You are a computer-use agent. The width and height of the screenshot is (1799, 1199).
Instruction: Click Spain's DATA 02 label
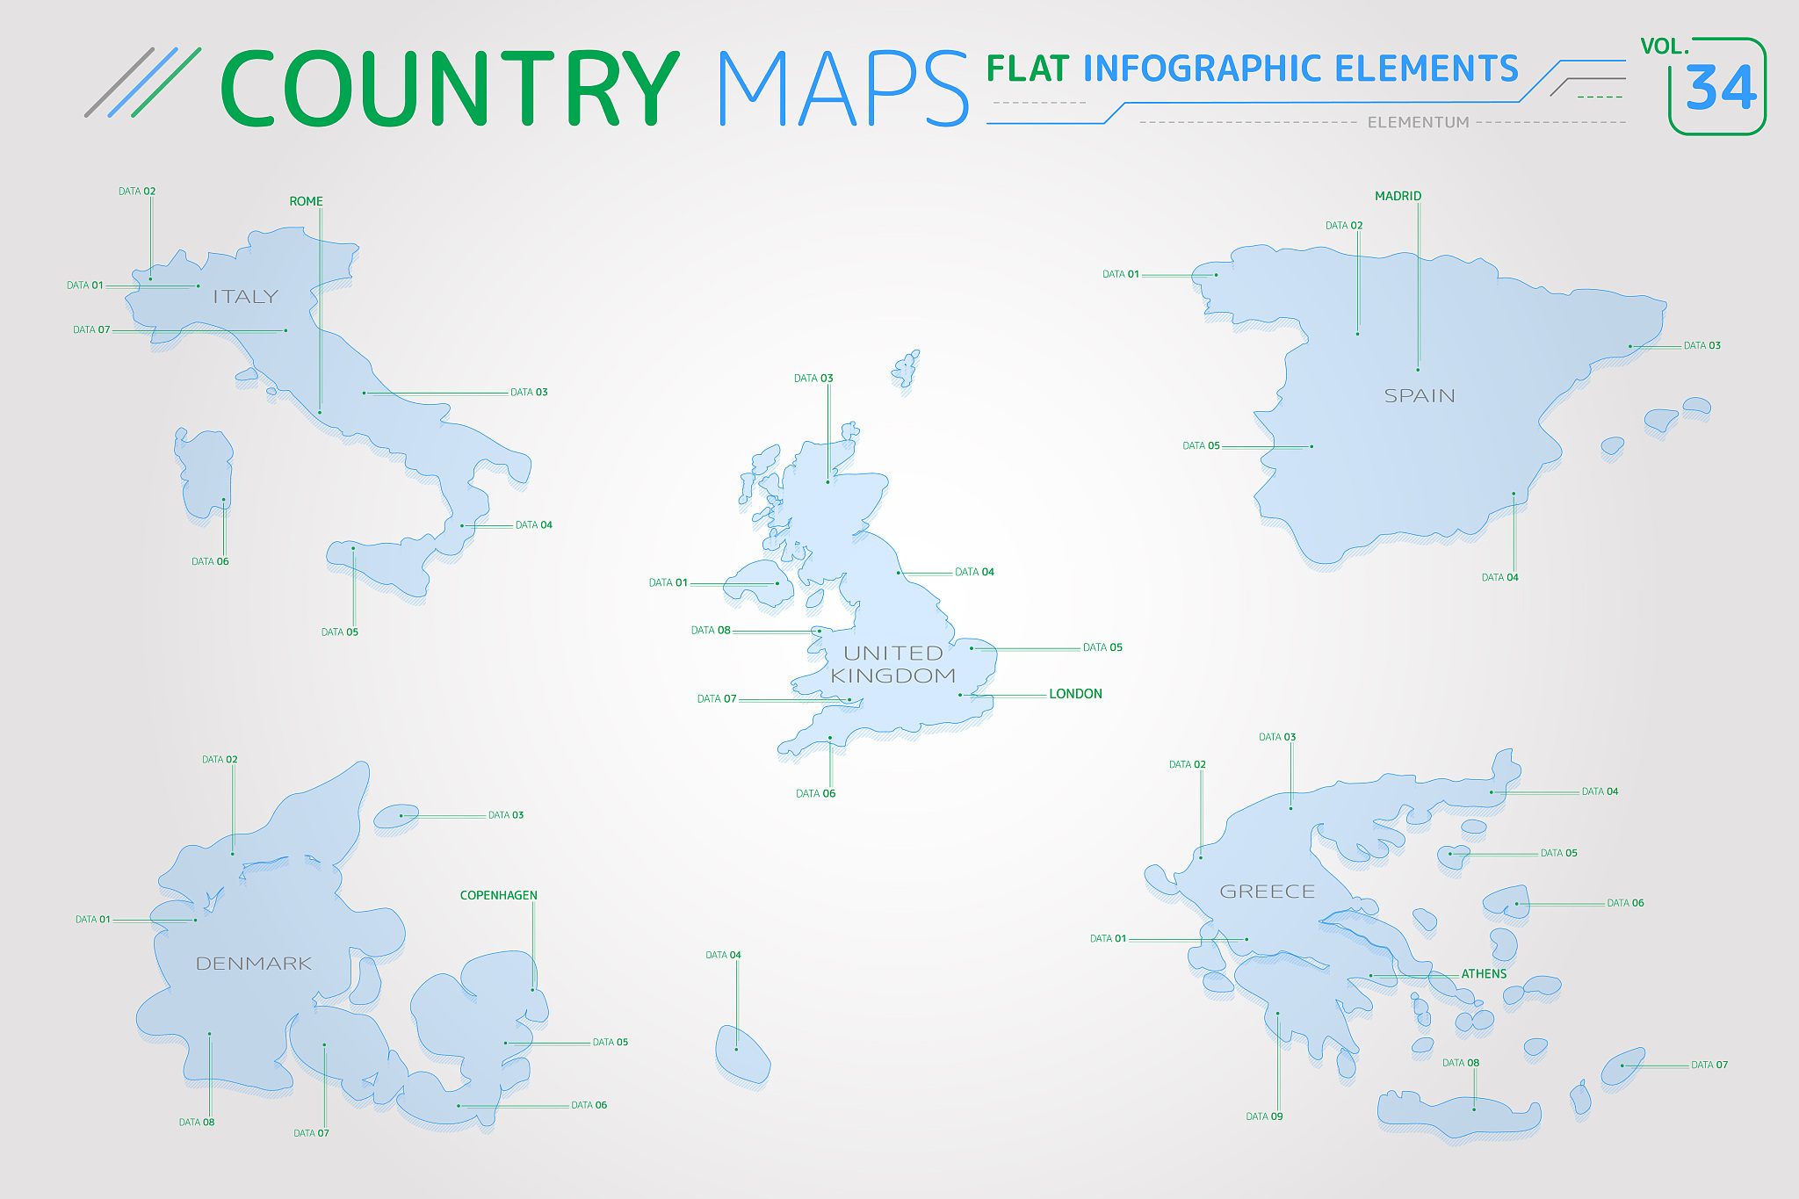point(1344,226)
